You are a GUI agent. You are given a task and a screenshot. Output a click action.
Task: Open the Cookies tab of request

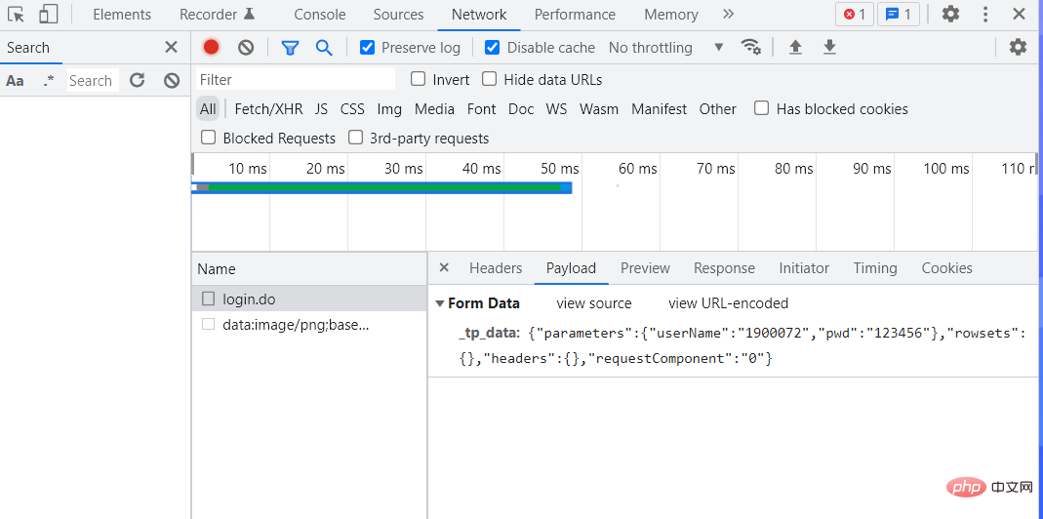pyautogui.click(x=946, y=267)
